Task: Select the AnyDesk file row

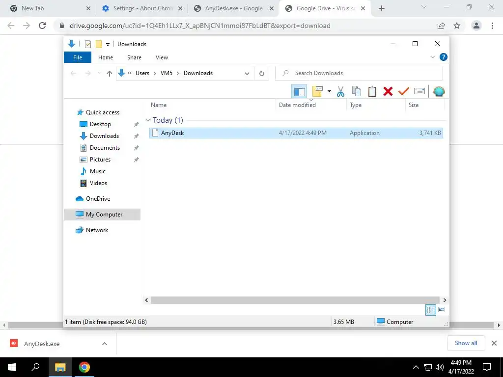Action: (x=296, y=133)
